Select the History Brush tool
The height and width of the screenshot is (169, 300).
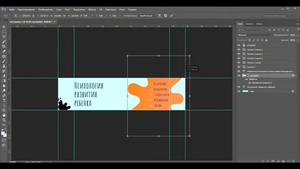click(x=4, y=71)
